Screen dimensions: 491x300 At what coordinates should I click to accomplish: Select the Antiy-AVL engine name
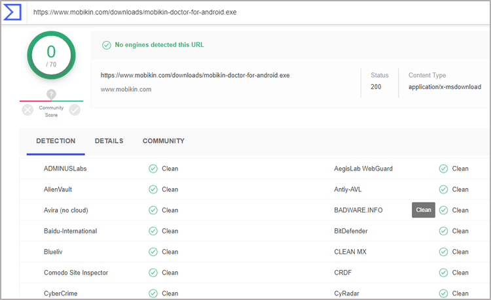pos(348,190)
